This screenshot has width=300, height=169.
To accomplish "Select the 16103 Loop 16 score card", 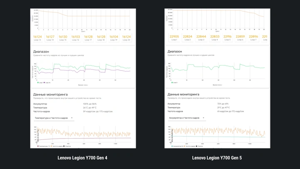I will [x=76, y=38].
